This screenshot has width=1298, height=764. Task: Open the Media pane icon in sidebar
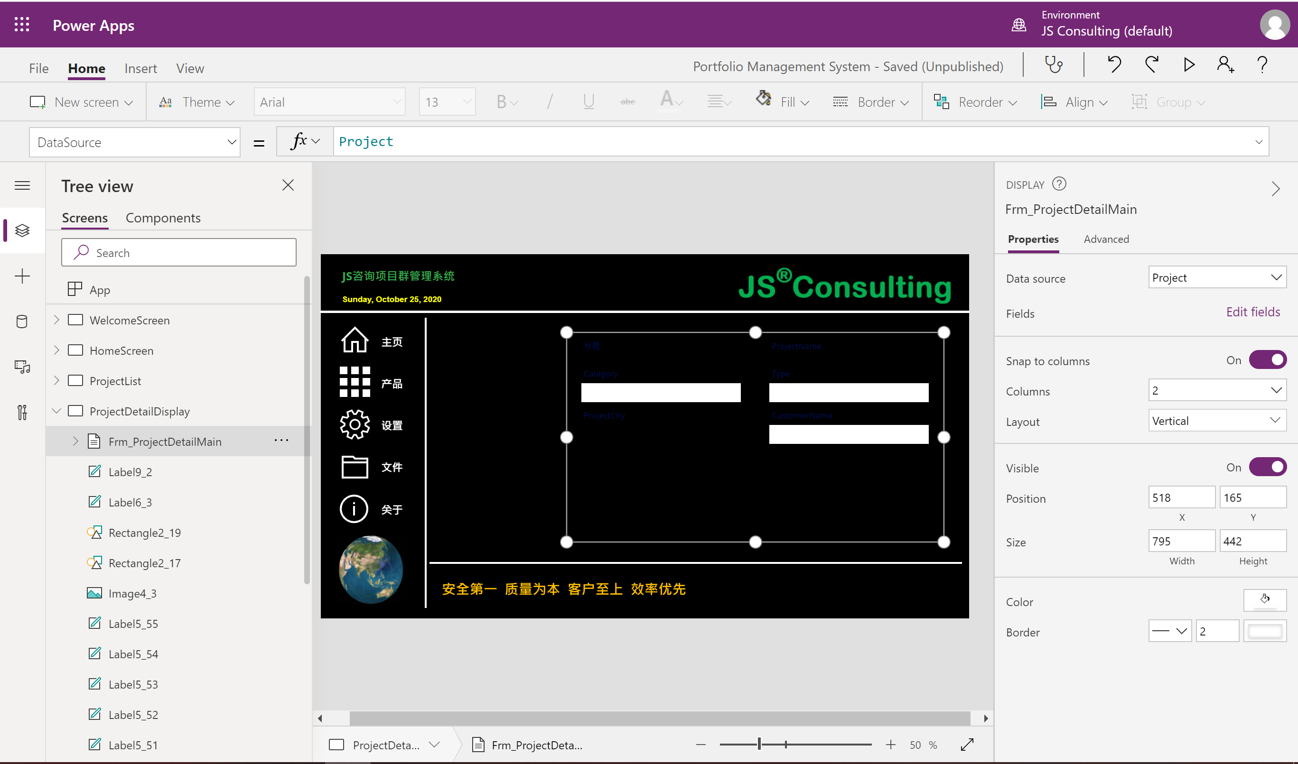pyautogui.click(x=22, y=367)
